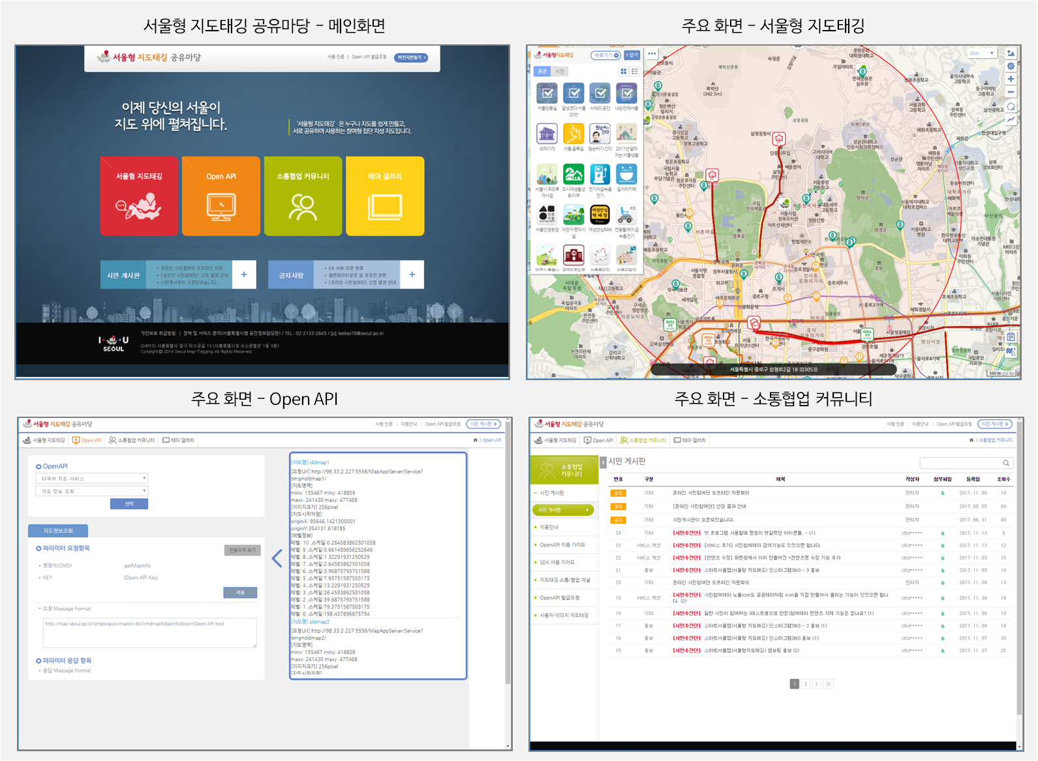Collapse the result panel with left chevron arrow
Image resolution: width=1038 pixels, height=761 pixels.
click(277, 558)
